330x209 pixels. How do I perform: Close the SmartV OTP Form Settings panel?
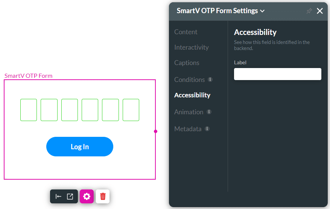(x=320, y=11)
